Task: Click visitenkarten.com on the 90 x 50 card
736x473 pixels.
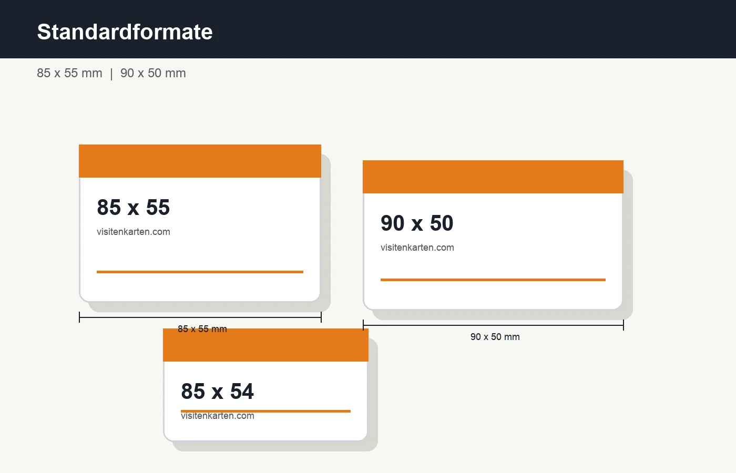Action: pyautogui.click(x=417, y=248)
